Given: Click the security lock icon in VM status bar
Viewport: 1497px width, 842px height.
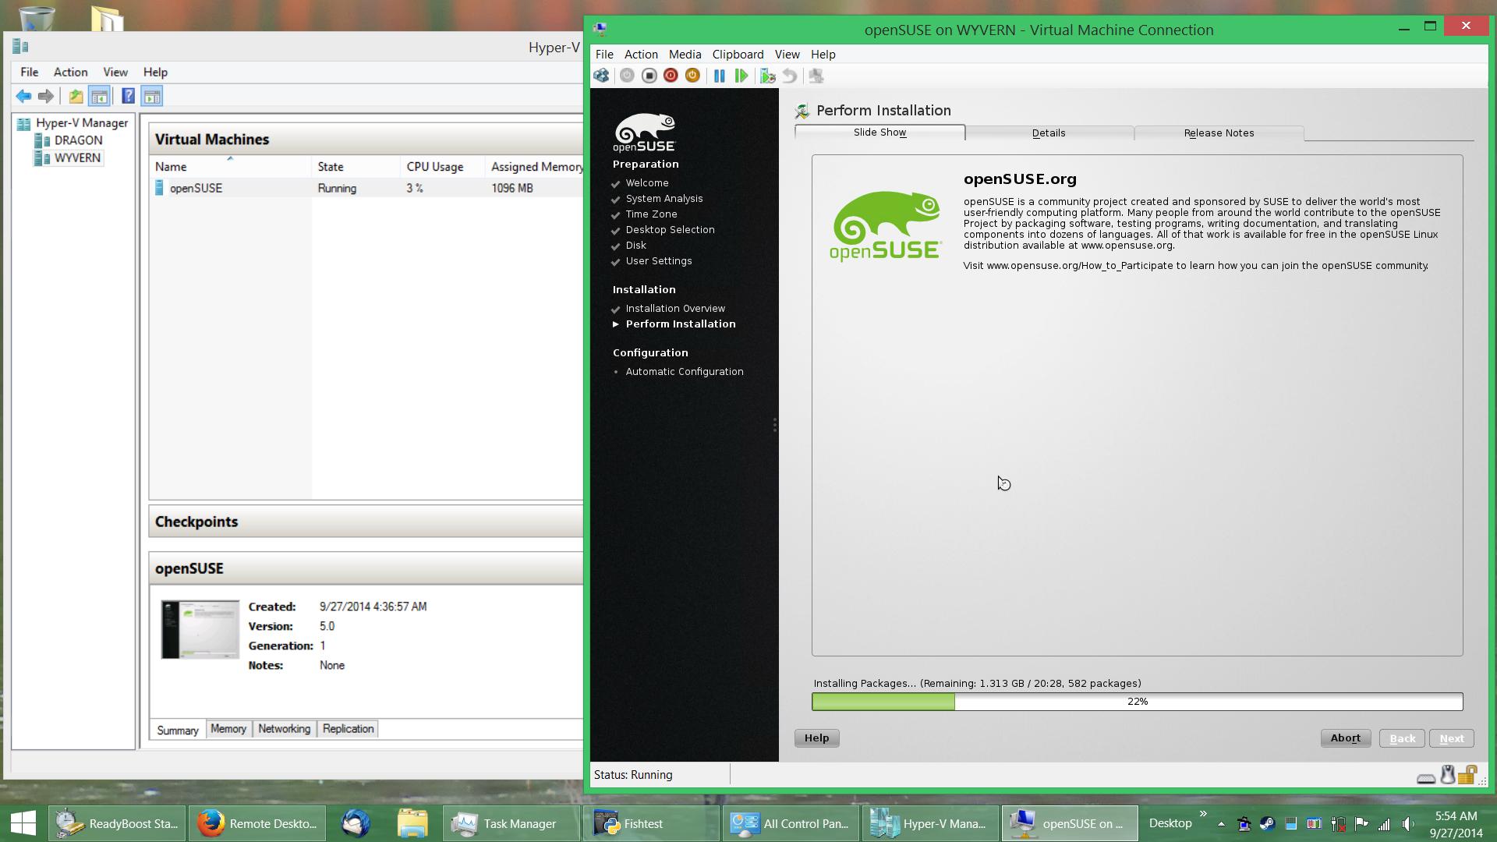Looking at the screenshot, I should tap(1467, 775).
